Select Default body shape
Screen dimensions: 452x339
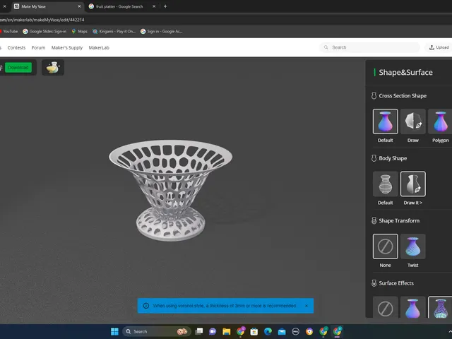click(x=385, y=184)
